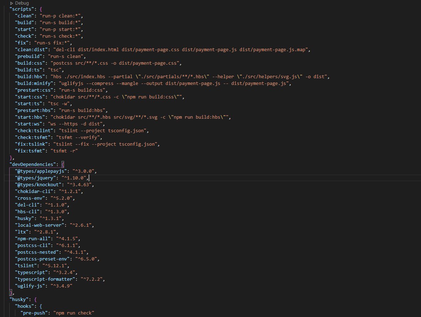
Task: Click the "typescript" dependency key
Action: click(x=31, y=272)
